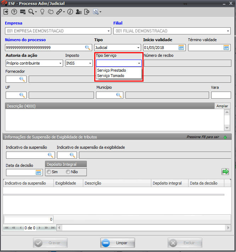Open the Filial combo box
This screenshot has width=236, height=252.
point(172,31)
